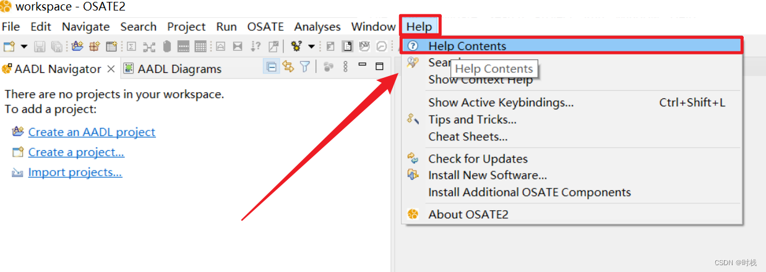
Task: Click the diagram with arrow toolbar icon
Action: tap(273, 46)
